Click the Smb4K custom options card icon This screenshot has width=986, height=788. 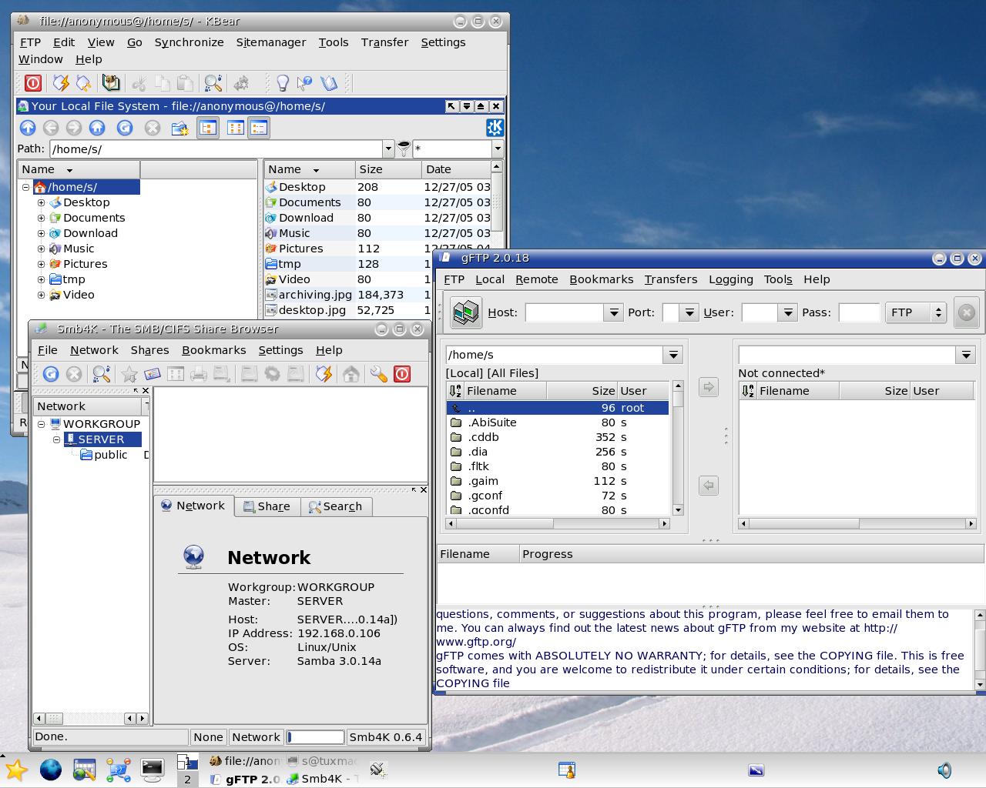tap(152, 374)
